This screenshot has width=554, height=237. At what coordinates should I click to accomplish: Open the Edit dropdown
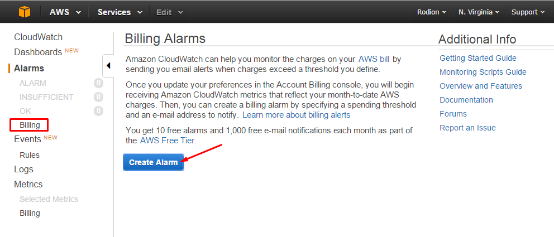(170, 12)
